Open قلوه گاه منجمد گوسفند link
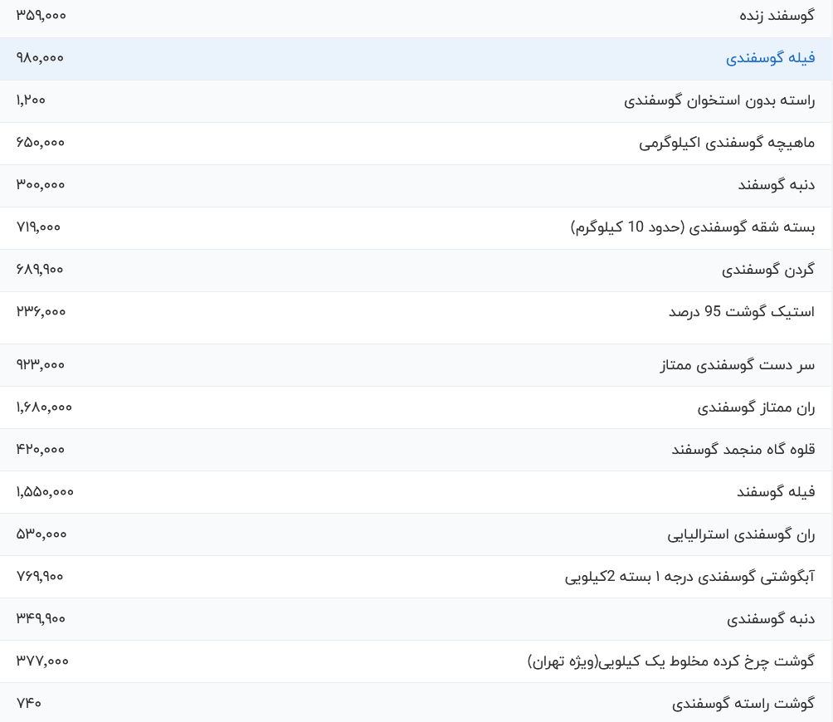833x722 pixels. pyautogui.click(x=743, y=450)
